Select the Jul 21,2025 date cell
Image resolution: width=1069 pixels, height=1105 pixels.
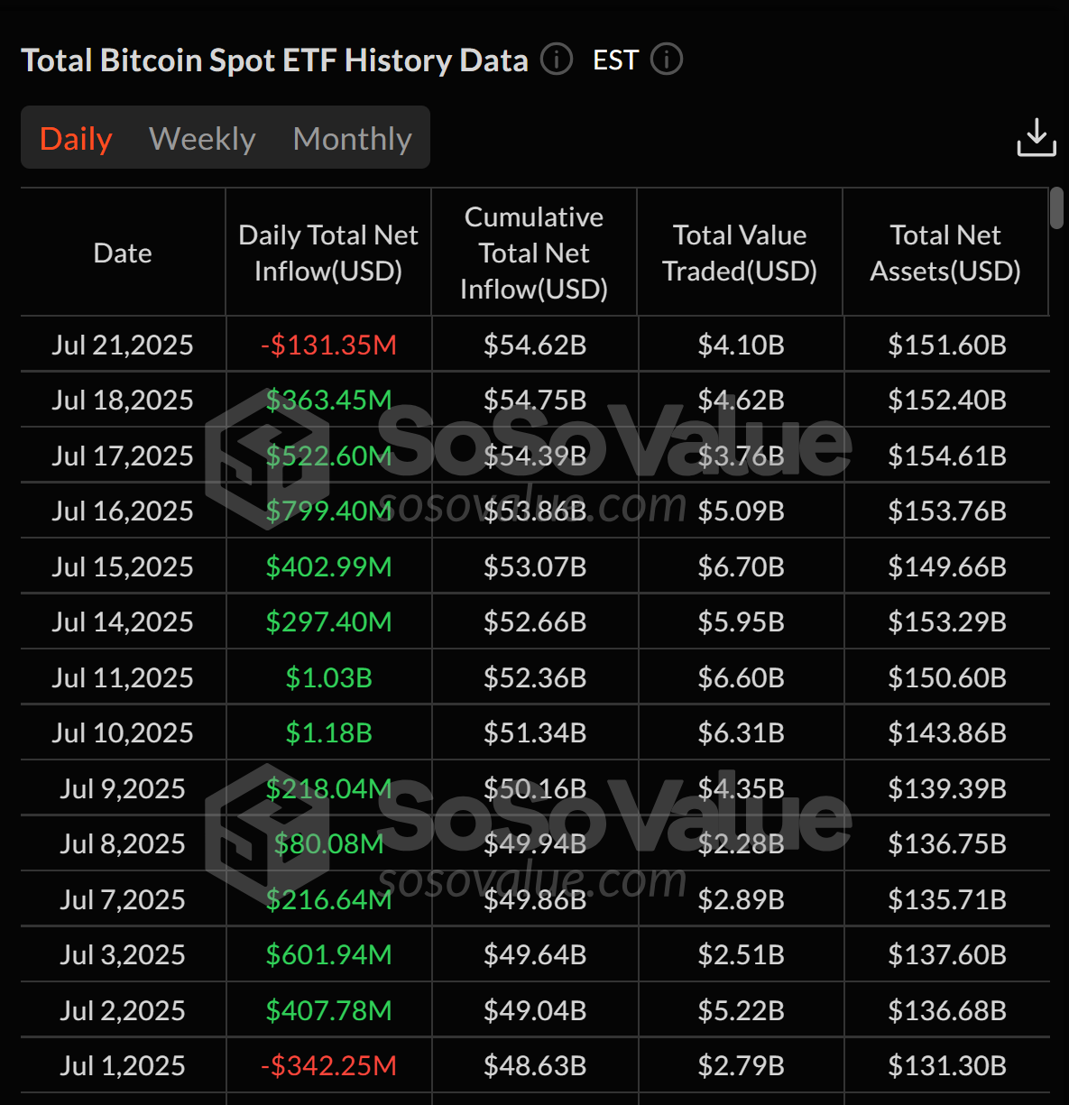pyautogui.click(x=123, y=345)
